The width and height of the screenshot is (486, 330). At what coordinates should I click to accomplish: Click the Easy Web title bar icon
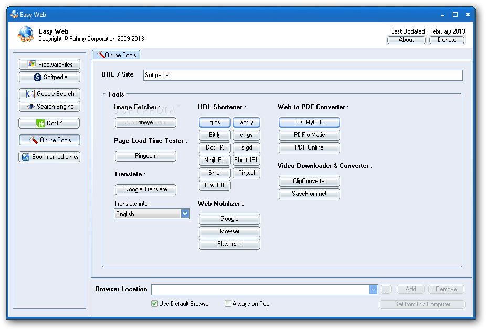[x=14, y=14]
